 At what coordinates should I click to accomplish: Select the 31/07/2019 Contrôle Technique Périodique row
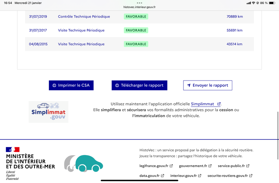[x=139, y=16]
